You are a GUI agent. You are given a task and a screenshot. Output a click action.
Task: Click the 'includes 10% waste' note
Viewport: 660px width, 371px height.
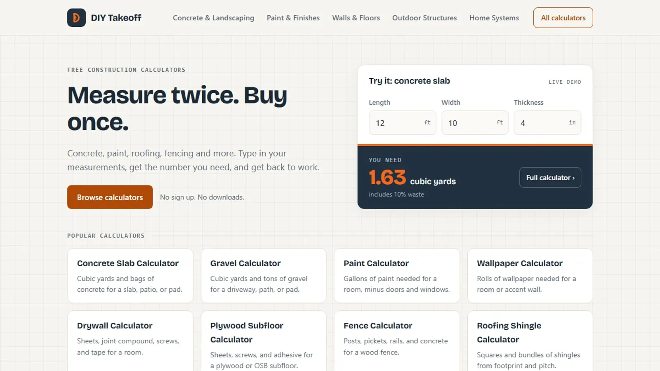pos(396,194)
